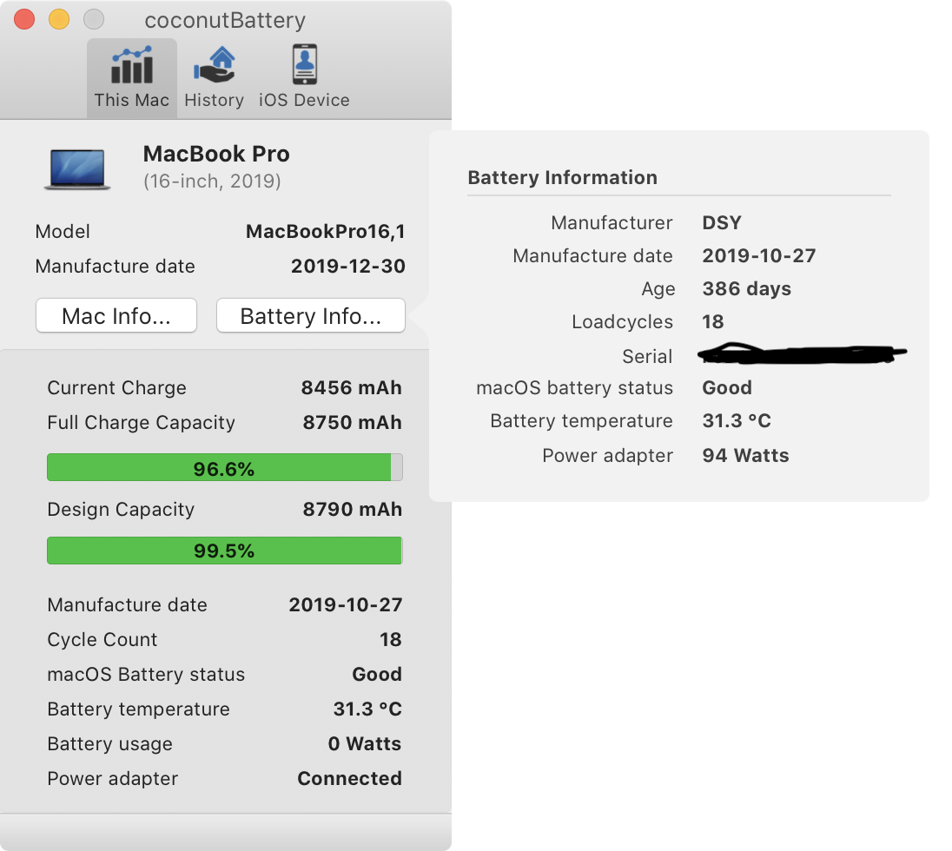Select the Loadcycles value in popover
Screen dimensions: 952x851
[x=713, y=321]
